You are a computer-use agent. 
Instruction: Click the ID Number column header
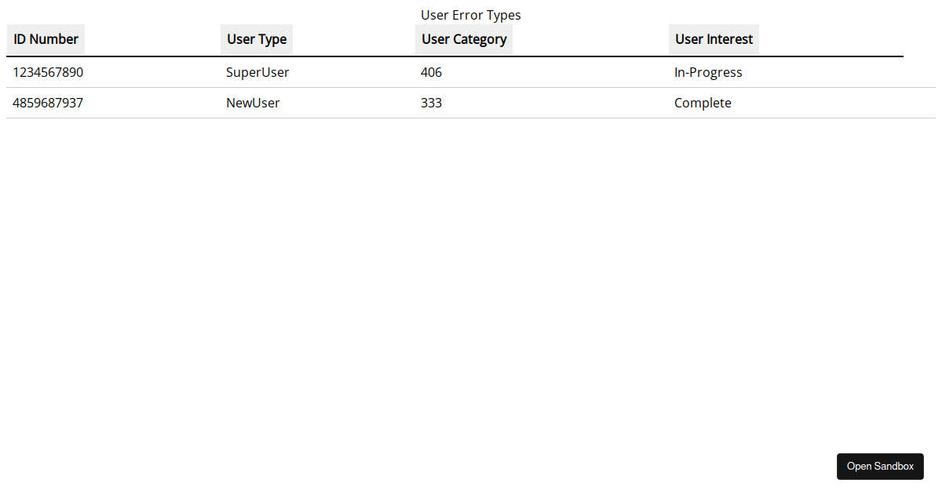coord(46,39)
